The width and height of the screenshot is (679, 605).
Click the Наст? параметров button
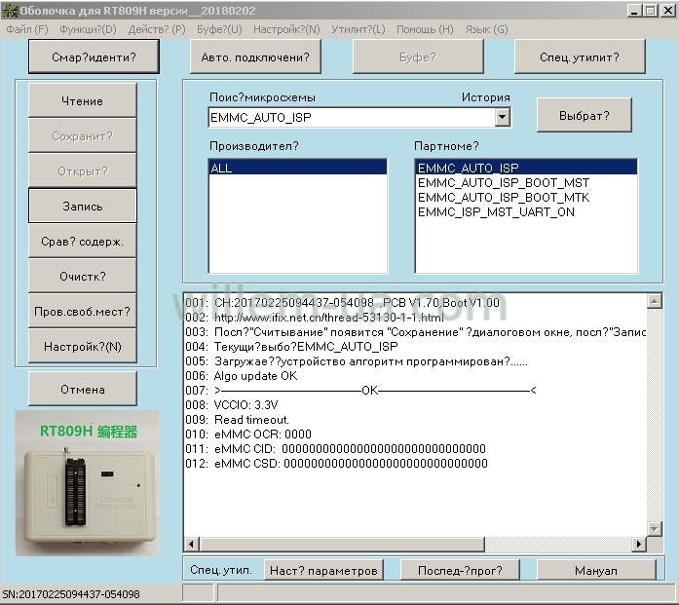(323, 570)
